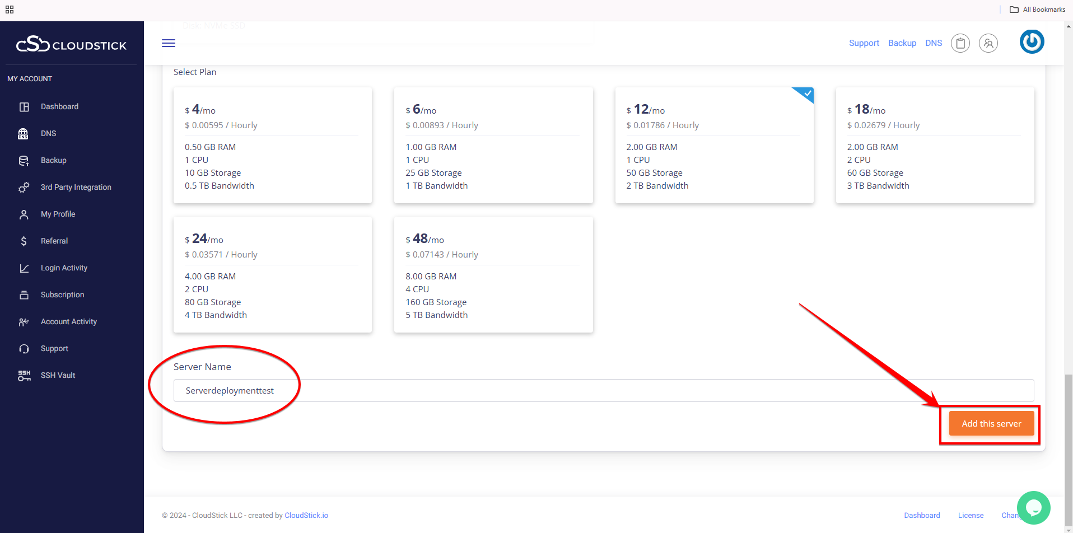The height and width of the screenshot is (533, 1073).
Task: Open the live chat bubble
Action: (1033, 507)
